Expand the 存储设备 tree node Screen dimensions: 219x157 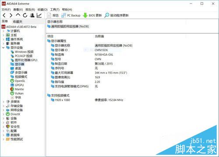[4, 106]
